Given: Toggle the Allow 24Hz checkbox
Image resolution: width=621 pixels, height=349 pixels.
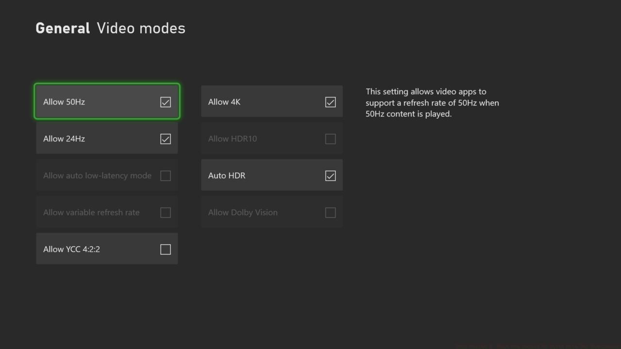Looking at the screenshot, I should pos(165,139).
